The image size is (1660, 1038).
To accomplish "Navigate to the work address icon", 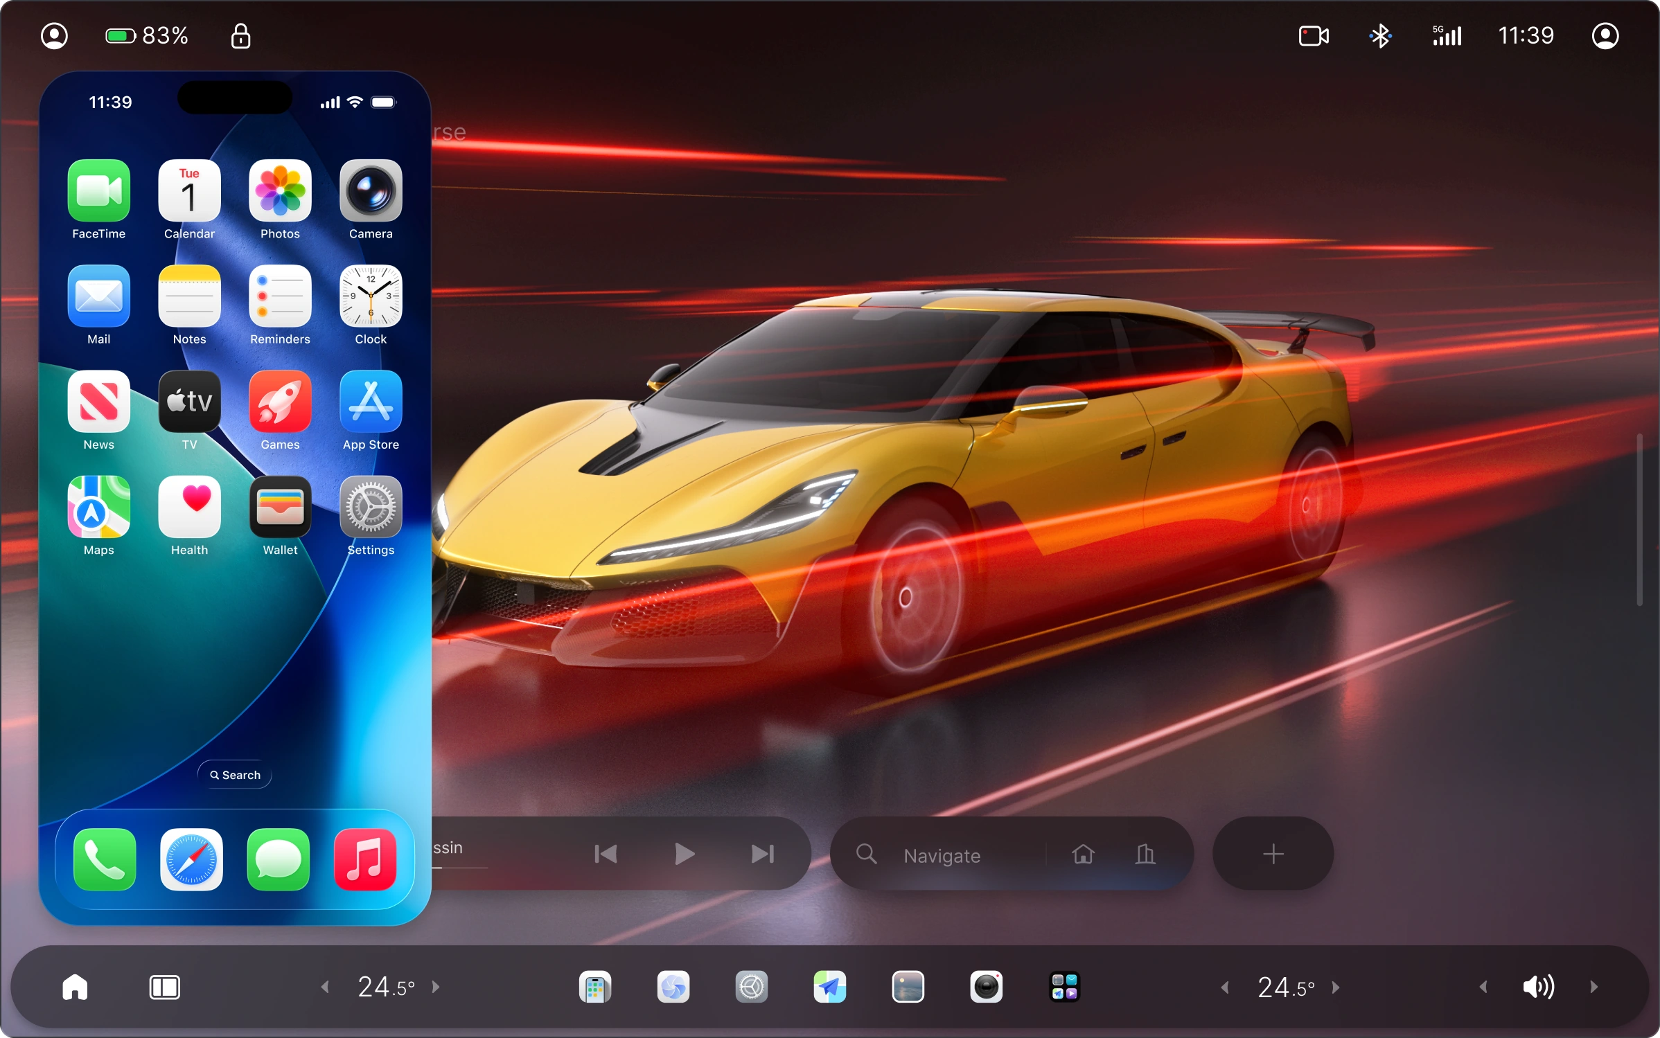I will pos(1145,854).
